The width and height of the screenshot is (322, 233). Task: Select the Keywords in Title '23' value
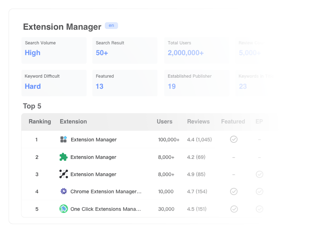[243, 86]
